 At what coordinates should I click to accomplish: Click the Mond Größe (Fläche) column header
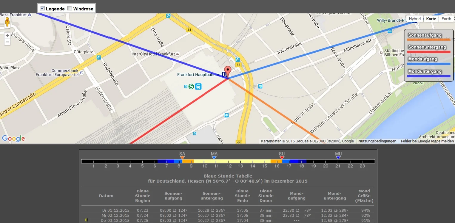[x=364, y=196]
